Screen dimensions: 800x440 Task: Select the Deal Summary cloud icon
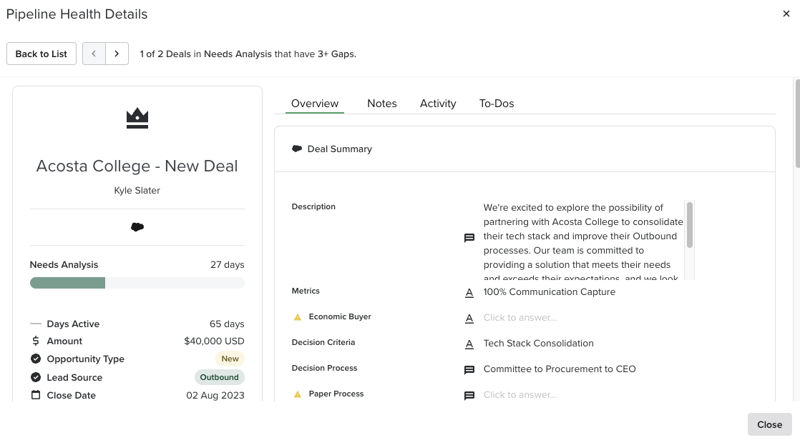tap(297, 149)
